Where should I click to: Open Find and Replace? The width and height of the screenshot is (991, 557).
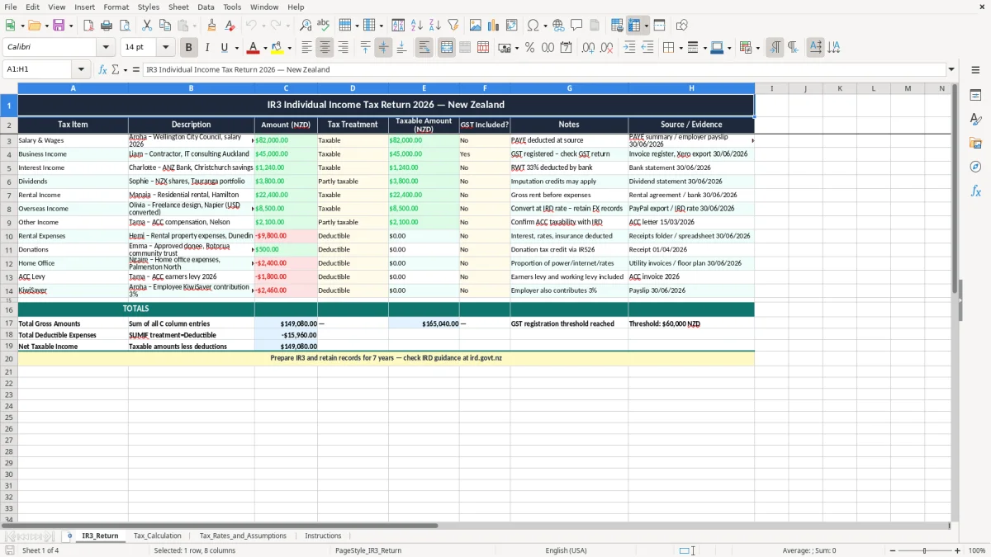coord(306,26)
